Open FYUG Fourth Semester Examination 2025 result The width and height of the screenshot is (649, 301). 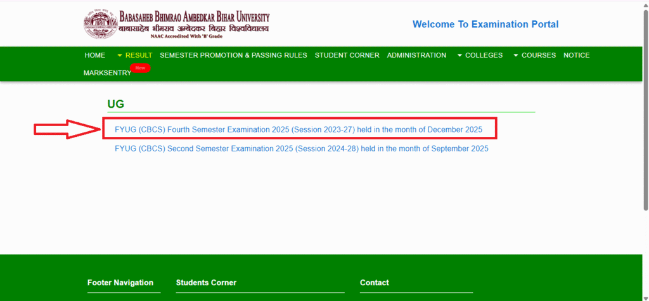[x=299, y=130]
